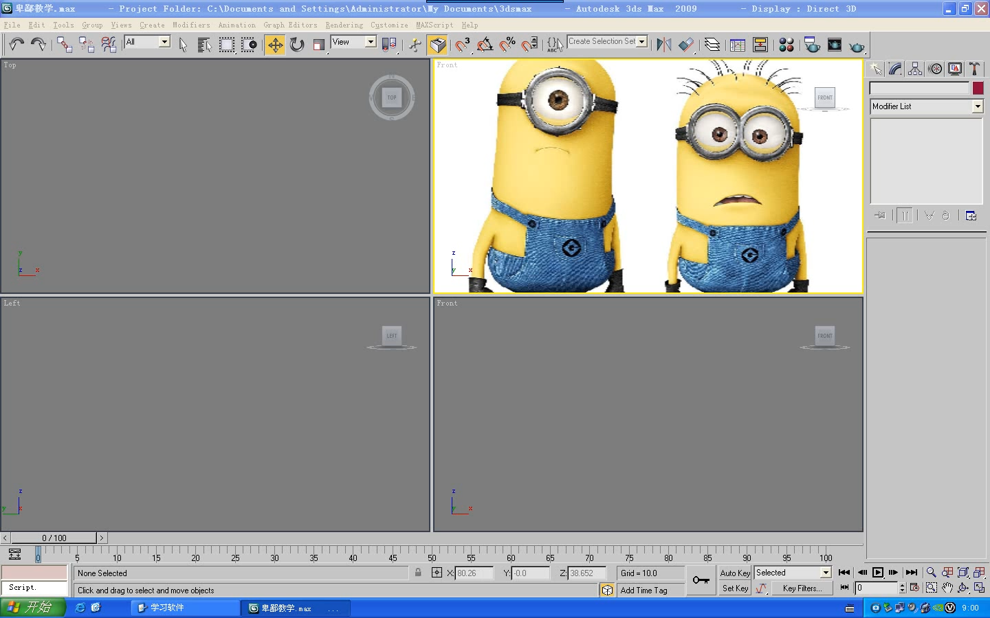Image resolution: width=990 pixels, height=618 pixels.
Task: Click the large Set Keys key icon
Action: (701, 580)
